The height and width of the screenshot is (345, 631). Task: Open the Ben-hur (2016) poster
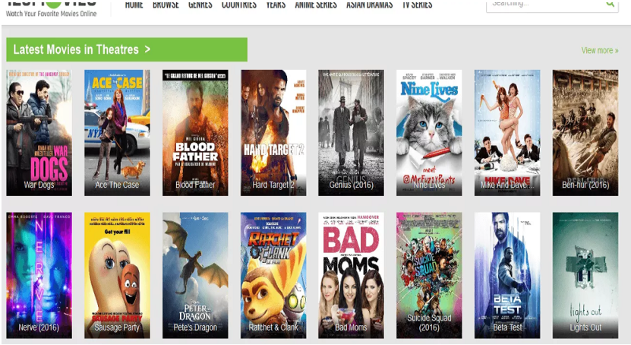point(585,133)
